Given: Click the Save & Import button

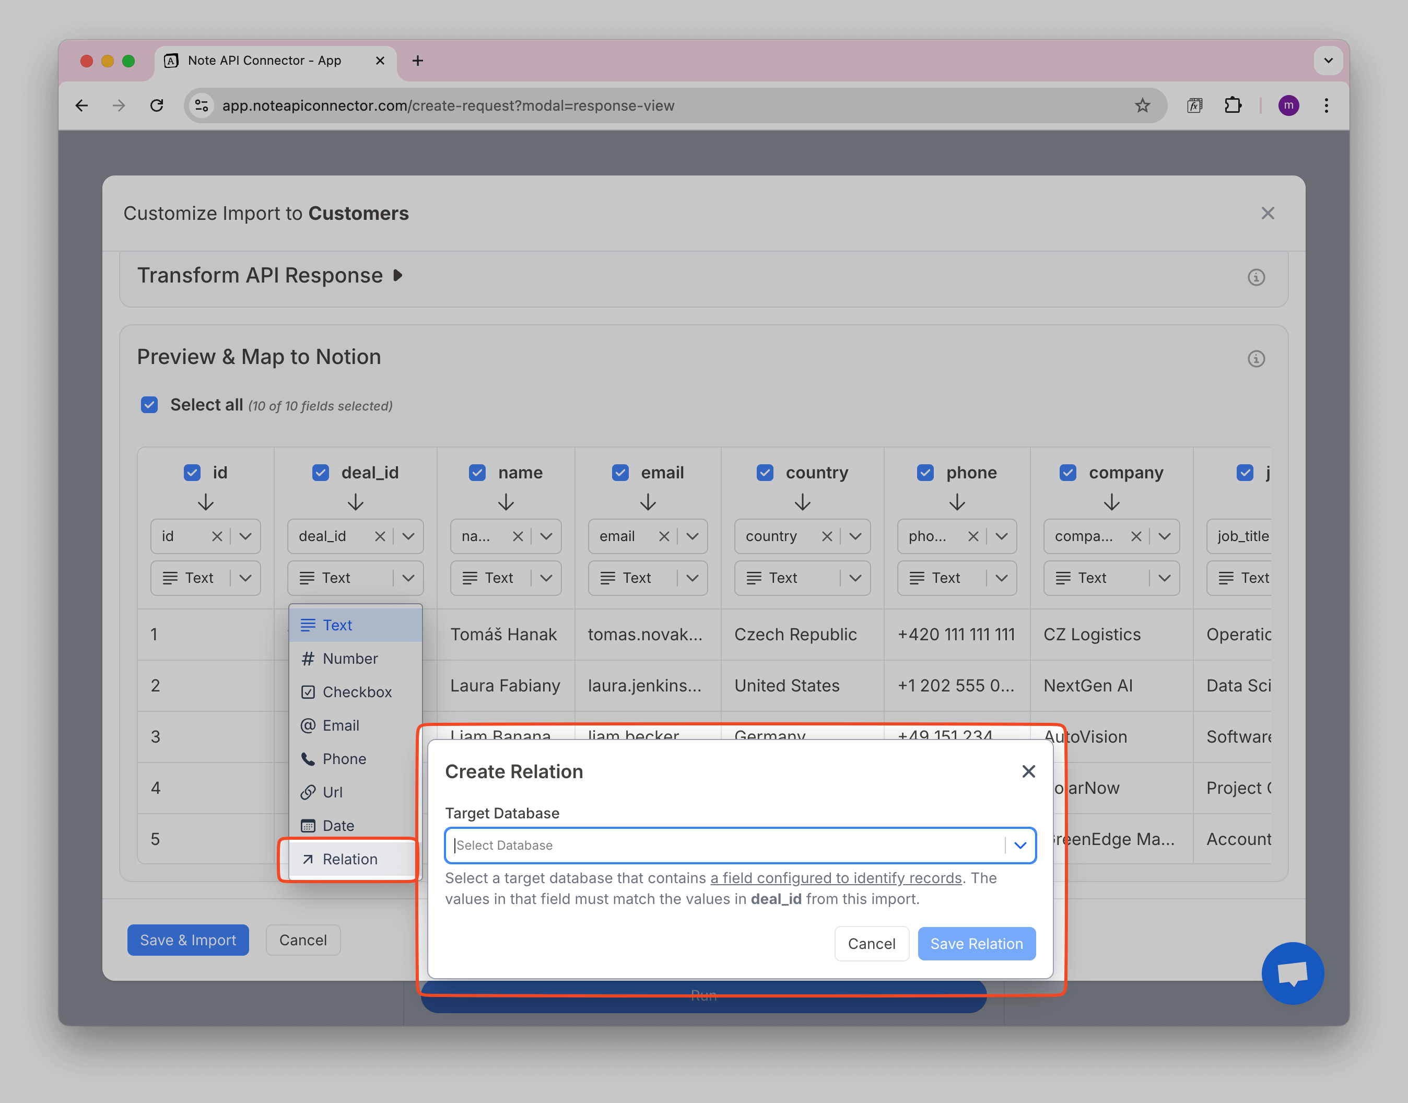Looking at the screenshot, I should click(x=187, y=940).
